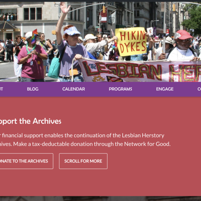Select ENGAGE in the purple navigation bar

[x=165, y=89]
